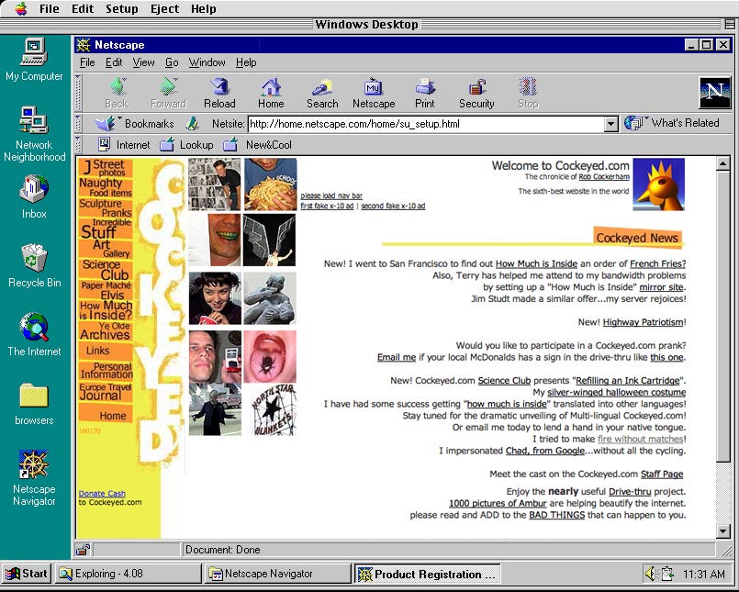Select the browsers folder on desktop

click(34, 404)
